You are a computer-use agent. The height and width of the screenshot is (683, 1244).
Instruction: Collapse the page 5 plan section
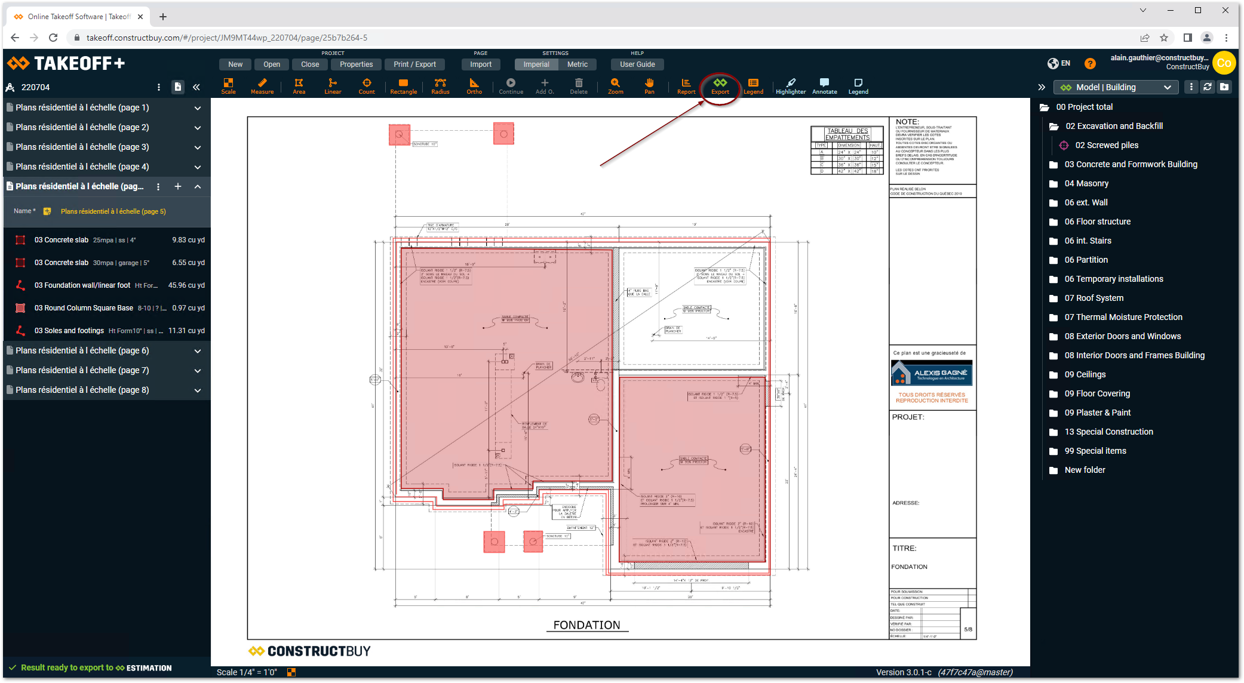[198, 187]
